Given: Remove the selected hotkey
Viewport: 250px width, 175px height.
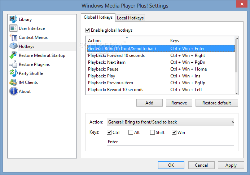Looking at the screenshot, I should pos(179,103).
